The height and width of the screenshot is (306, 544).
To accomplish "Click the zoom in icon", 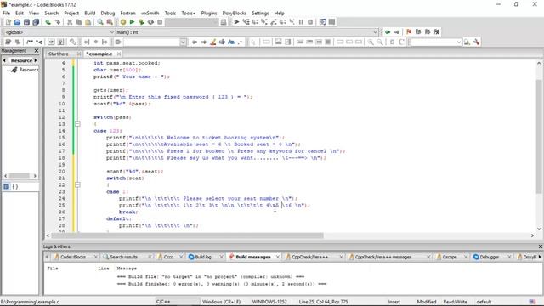I will coord(371,42).
